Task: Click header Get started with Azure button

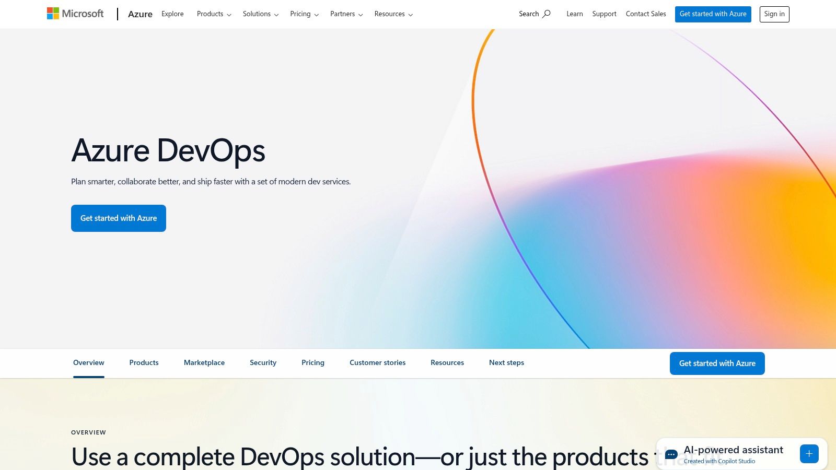Action: coord(713,14)
